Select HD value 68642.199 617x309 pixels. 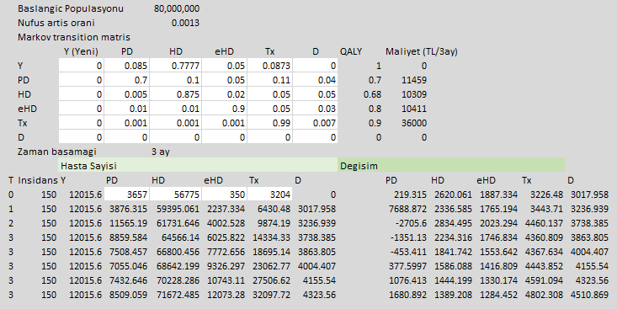[x=178, y=266]
